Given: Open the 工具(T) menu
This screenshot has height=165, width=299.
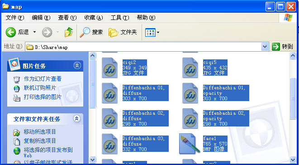Looking at the screenshot, I should 120,18.
